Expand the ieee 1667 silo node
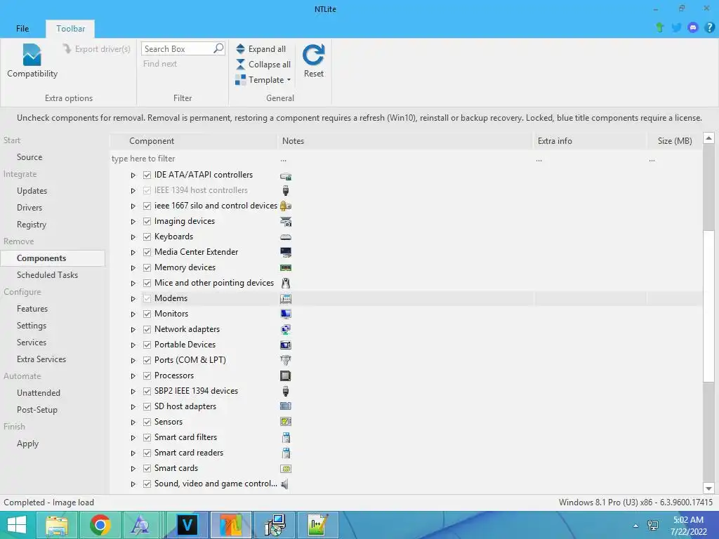Viewport: 719px width, 539px height. pyautogui.click(x=133, y=206)
